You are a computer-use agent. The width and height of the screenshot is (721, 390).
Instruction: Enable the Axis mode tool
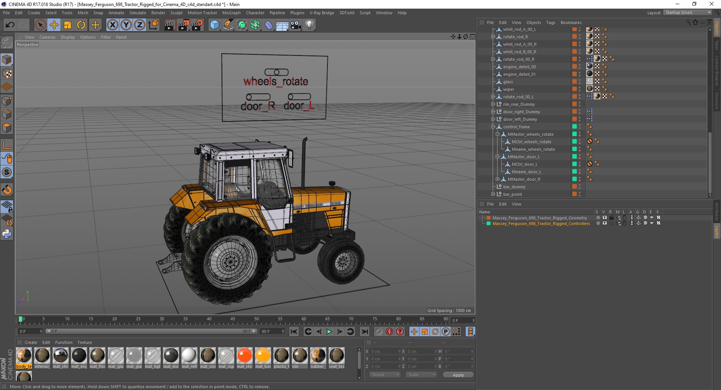pyautogui.click(x=7, y=145)
